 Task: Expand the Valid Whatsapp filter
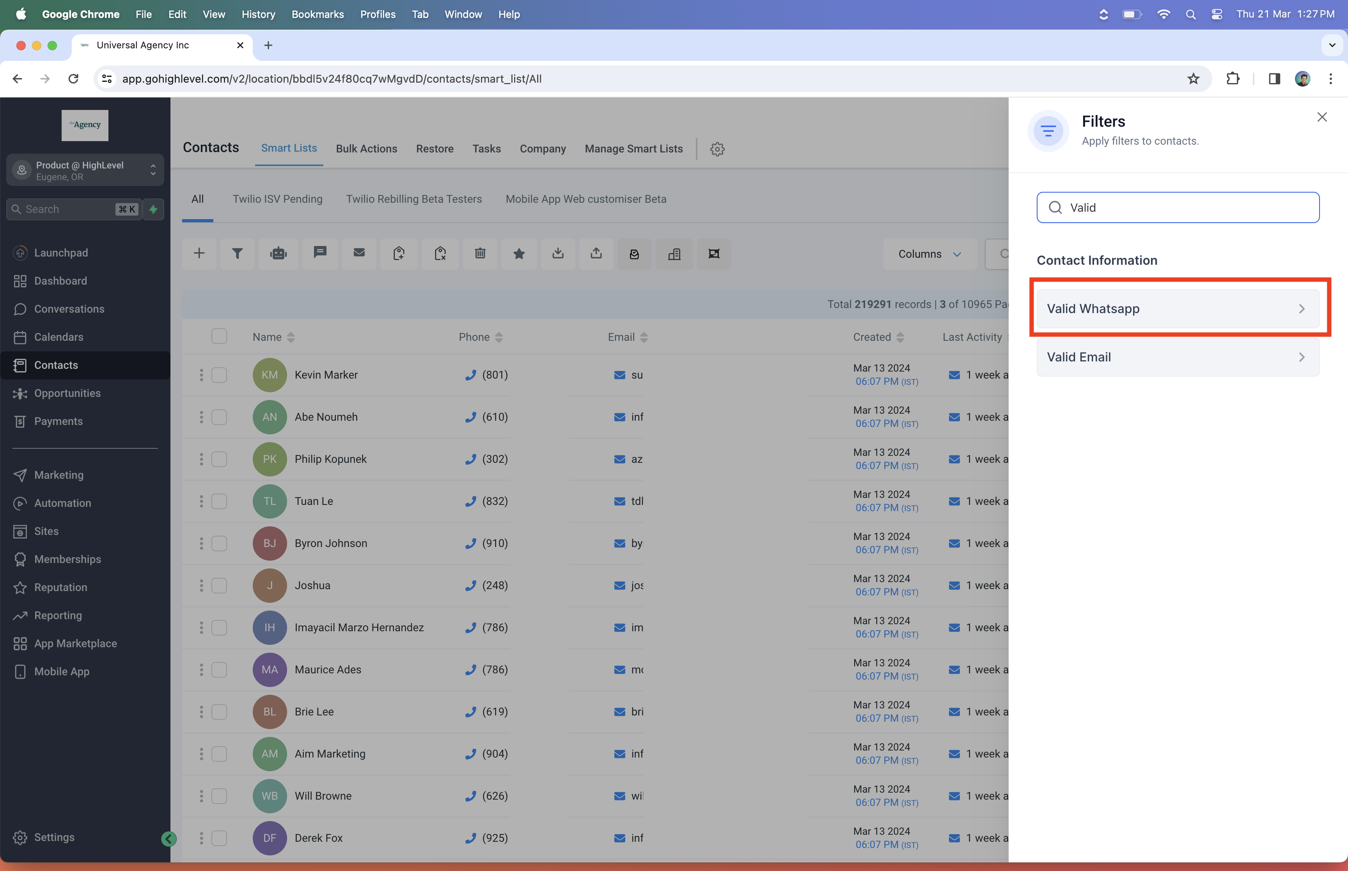pos(1178,309)
